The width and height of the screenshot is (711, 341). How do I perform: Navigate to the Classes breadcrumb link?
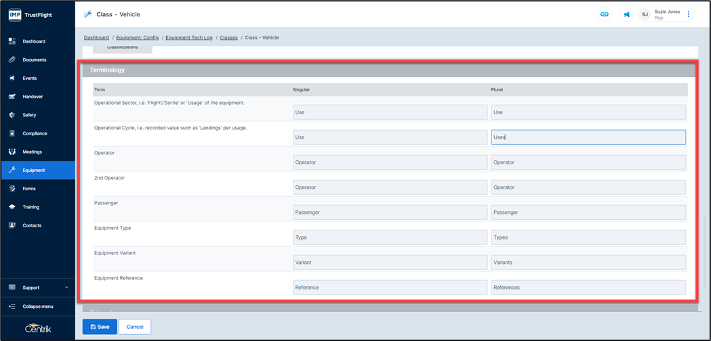coord(228,38)
